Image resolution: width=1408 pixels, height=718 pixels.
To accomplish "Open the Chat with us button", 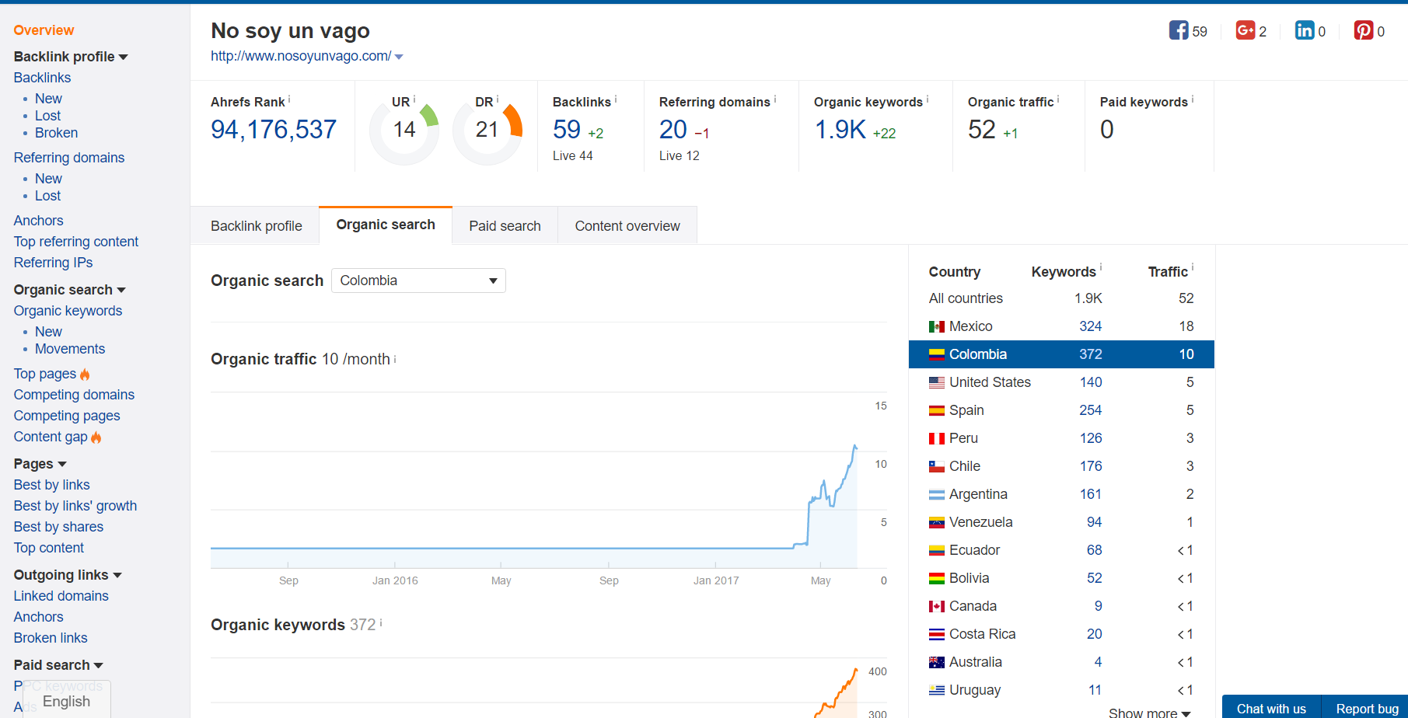I will pos(1271,708).
